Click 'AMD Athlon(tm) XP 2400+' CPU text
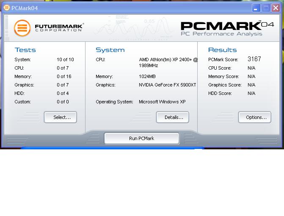 click(x=165, y=59)
